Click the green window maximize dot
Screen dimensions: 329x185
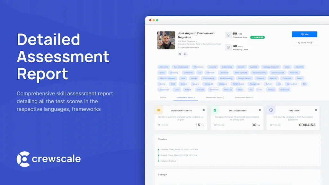(157, 20)
